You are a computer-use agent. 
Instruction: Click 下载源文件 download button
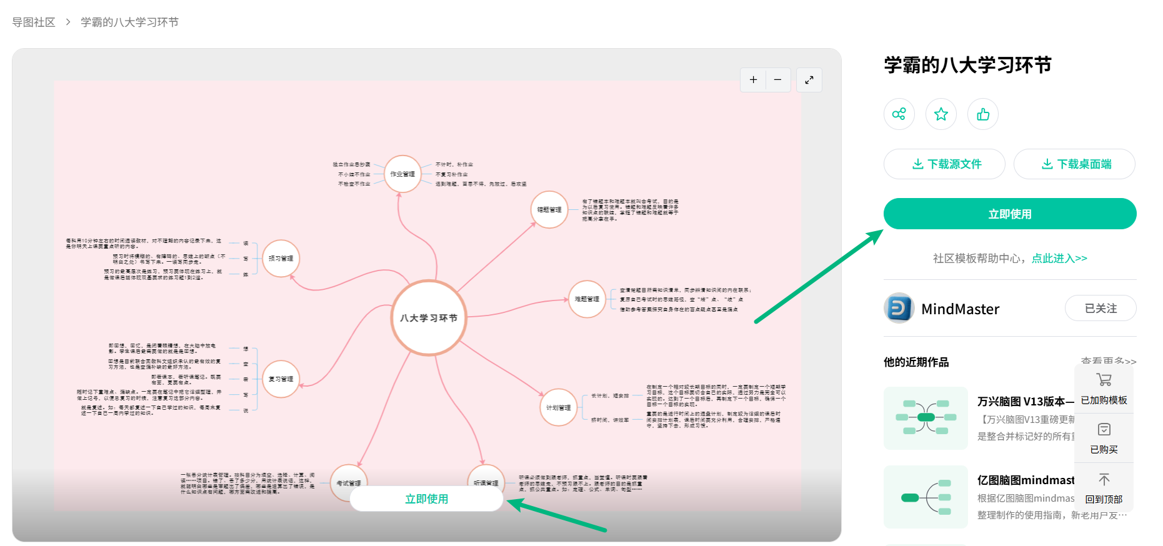(944, 164)
